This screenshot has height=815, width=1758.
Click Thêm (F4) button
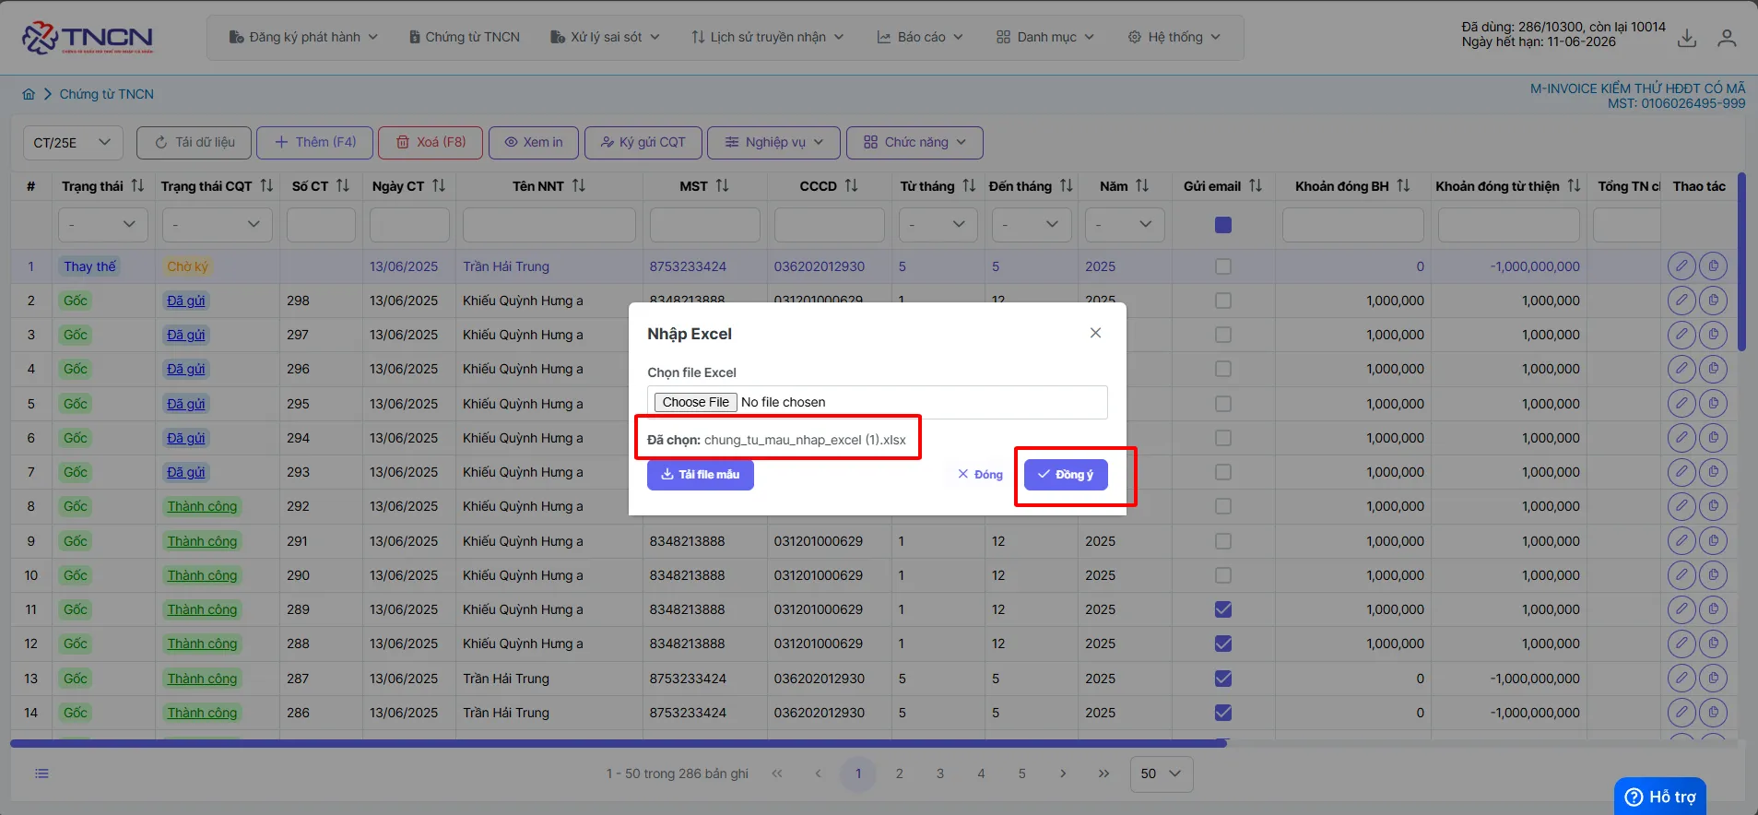pyautogui.click(x=314, y=143)
